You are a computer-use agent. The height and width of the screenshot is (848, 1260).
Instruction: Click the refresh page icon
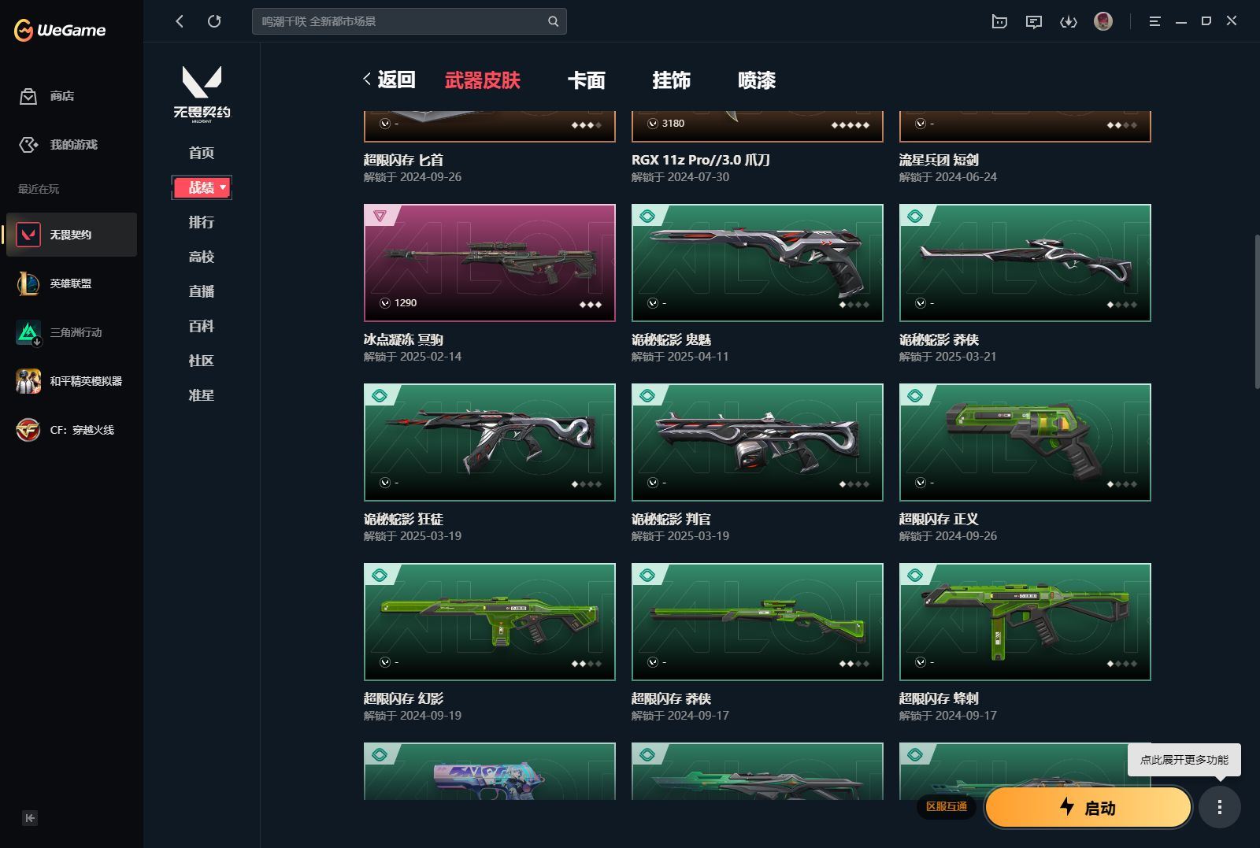(x=214, y=21)
